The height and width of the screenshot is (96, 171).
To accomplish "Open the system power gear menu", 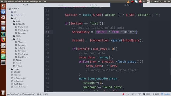I will 169,2.
